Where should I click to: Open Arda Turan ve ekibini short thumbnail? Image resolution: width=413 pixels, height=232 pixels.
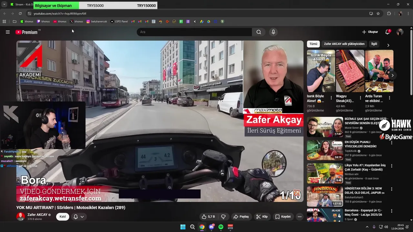(379, 71)
